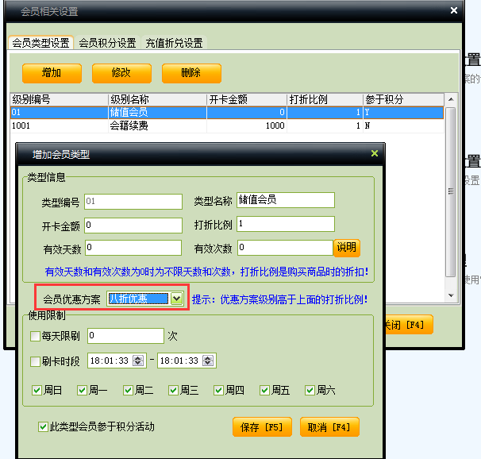Viewport: 481px width, 459px height.
Task: Close the 会员相关设置 window
Action: coord(453,11)
